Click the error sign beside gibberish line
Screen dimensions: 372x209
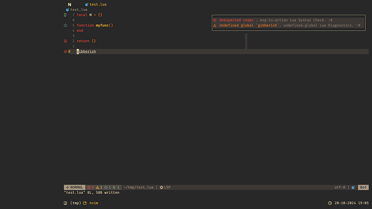click(66, 52)
